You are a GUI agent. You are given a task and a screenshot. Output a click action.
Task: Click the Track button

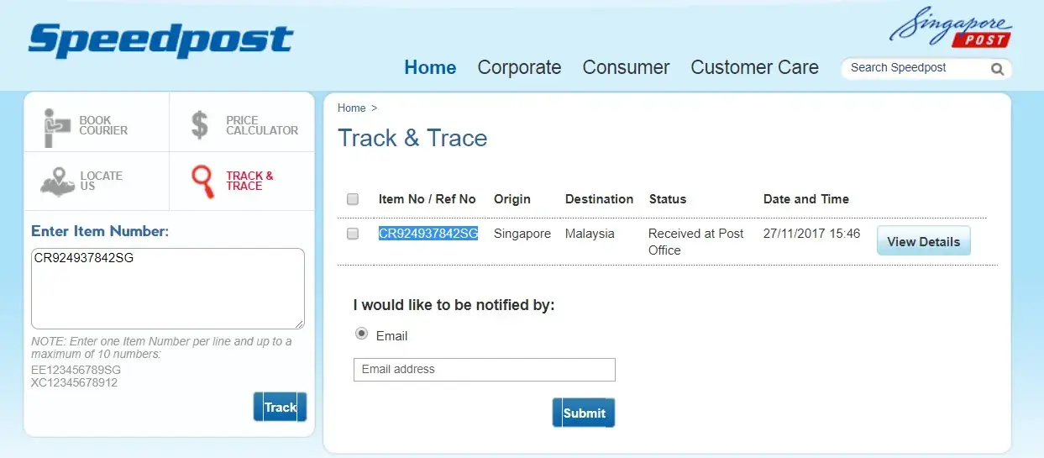280,407
